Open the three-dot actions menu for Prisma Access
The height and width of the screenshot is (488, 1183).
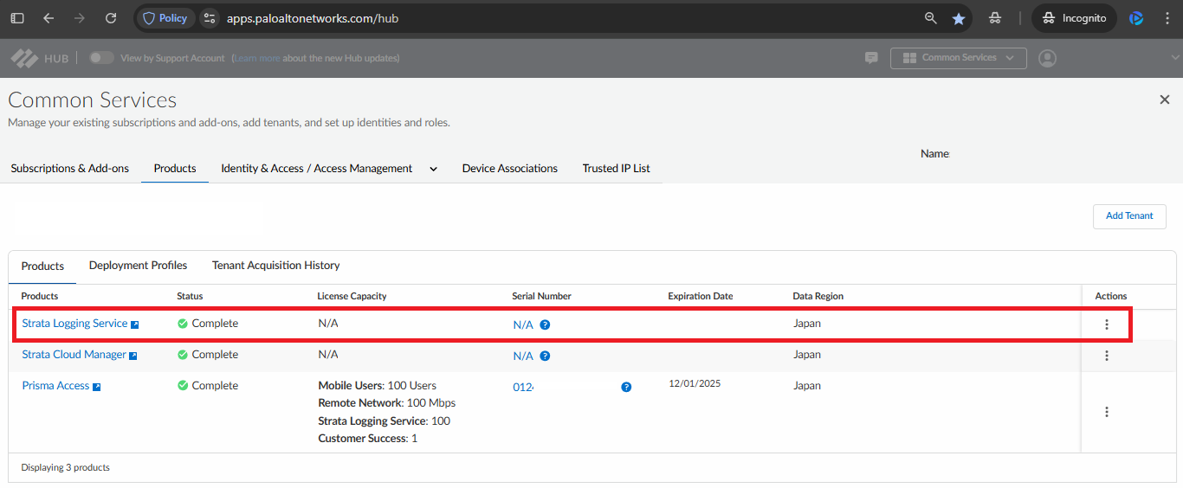pos(1106,412)
